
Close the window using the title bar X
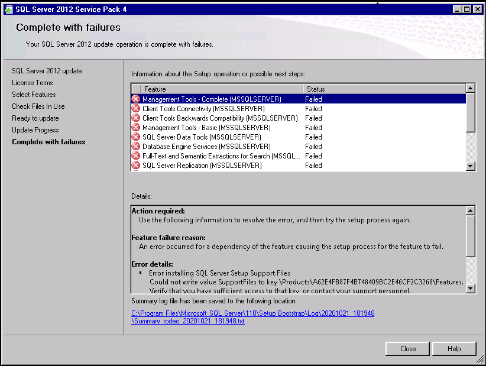click(478, 9)
